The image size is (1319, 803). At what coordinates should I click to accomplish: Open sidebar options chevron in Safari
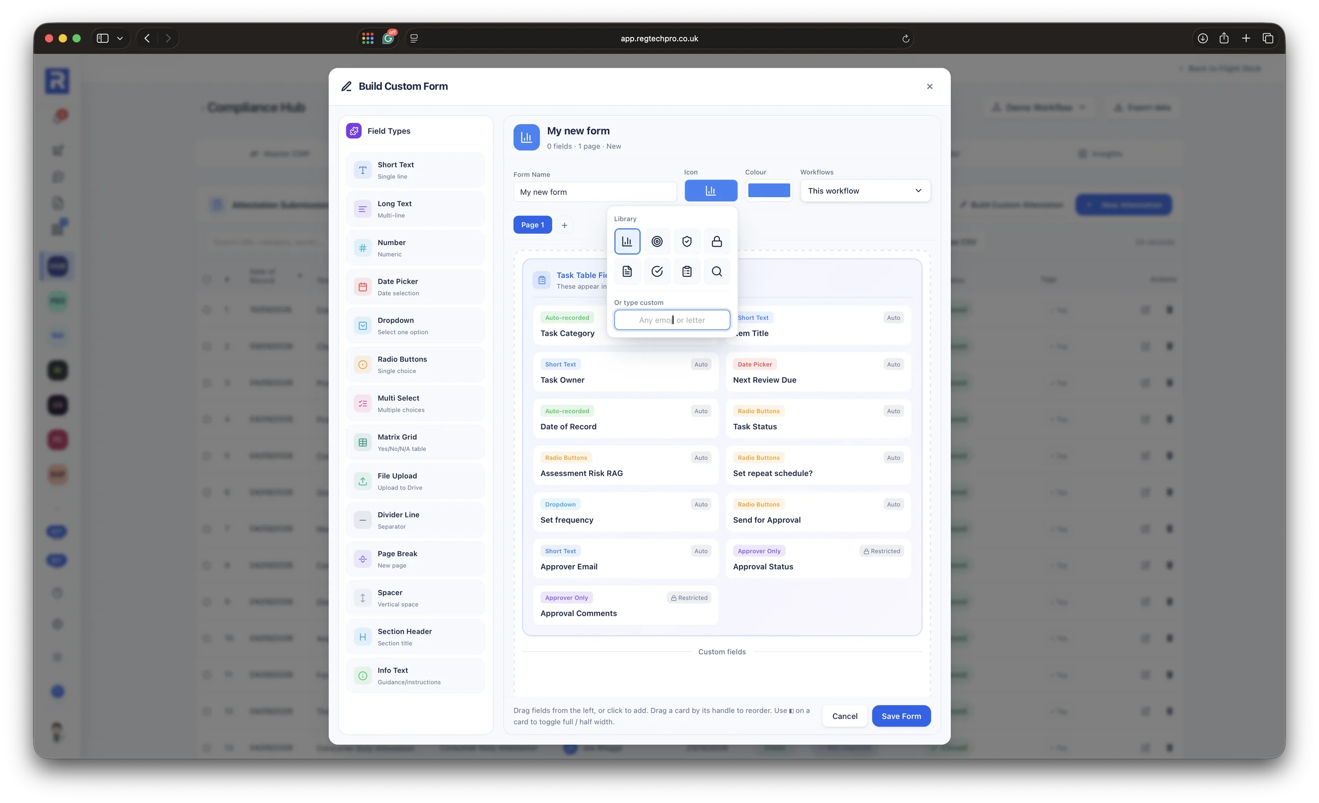click(x=120, y=38)
